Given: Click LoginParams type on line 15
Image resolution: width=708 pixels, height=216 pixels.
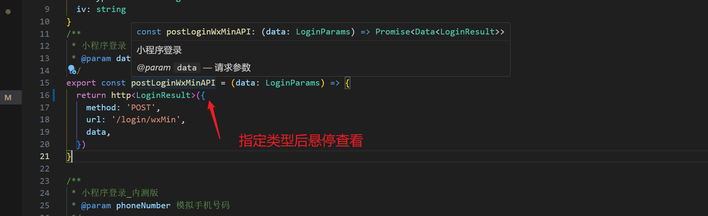Looking at the screenshot, I should coord(293,83).
